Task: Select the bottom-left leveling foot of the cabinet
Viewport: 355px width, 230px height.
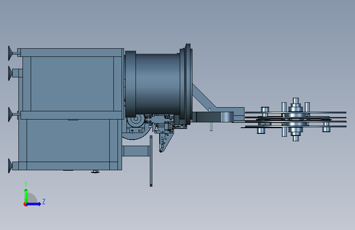Action: pyautogui.click(x=11, y=166)
